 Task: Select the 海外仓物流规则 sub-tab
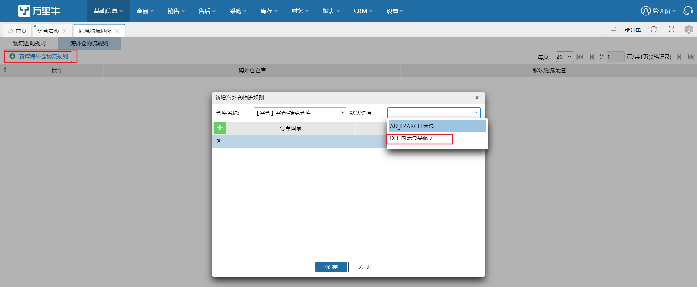tap(89, 43)
